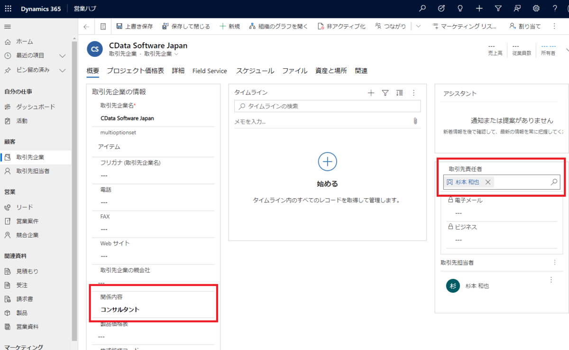
Task: Switch to 詳細 tab
Action: (x=178, y=71)
